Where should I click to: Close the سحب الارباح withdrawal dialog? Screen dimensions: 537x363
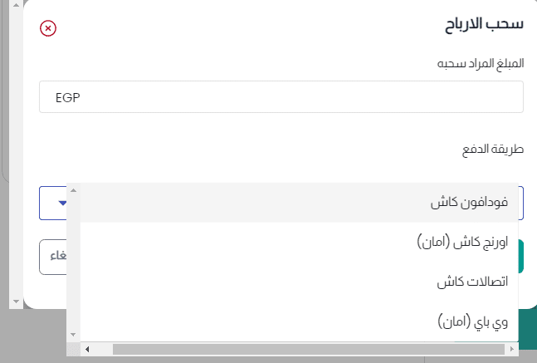tap(48, 28)
